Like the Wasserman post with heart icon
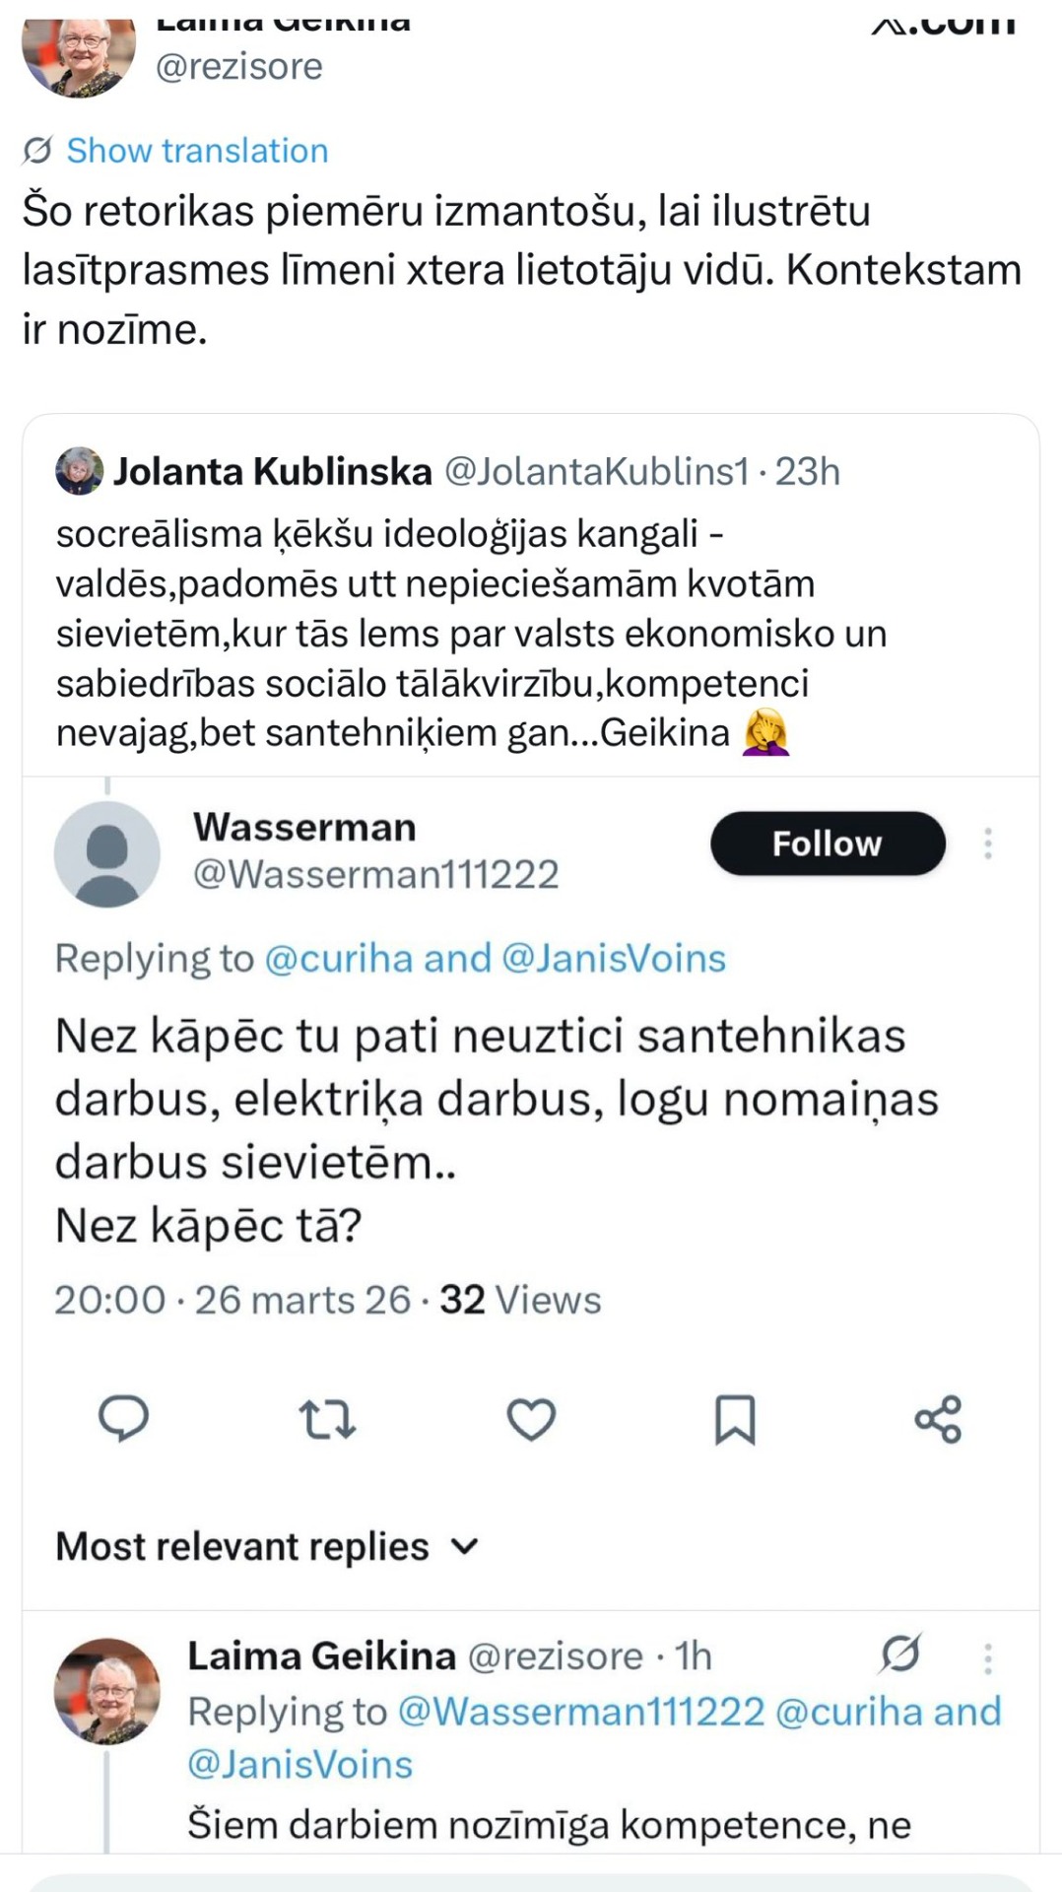This screenshot has width=1062, height=1892. coord(531,1419)
